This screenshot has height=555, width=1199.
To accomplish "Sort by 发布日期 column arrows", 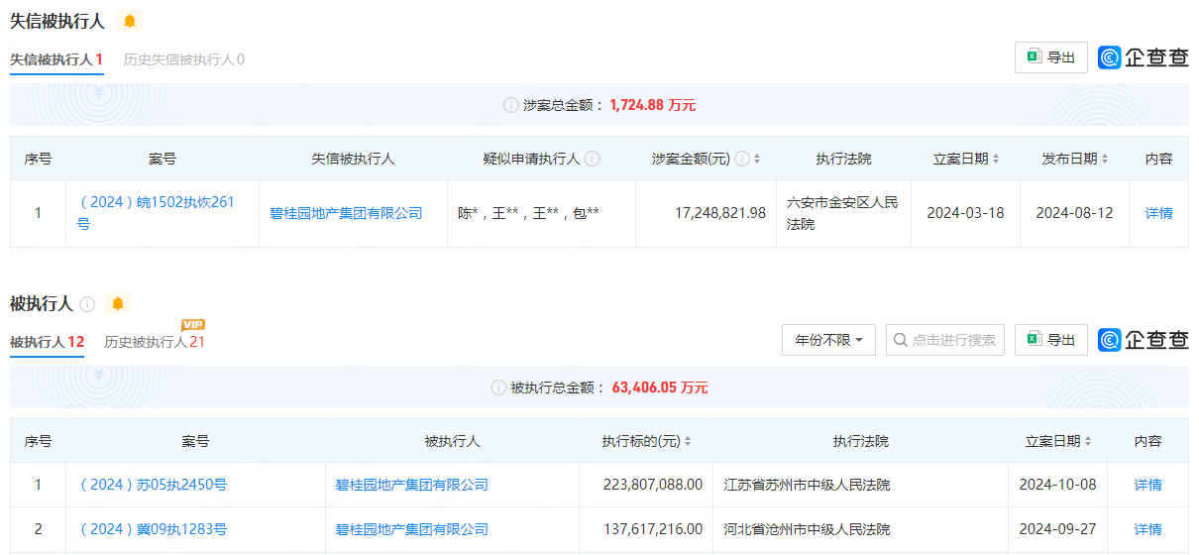I will click(1105, 159).
